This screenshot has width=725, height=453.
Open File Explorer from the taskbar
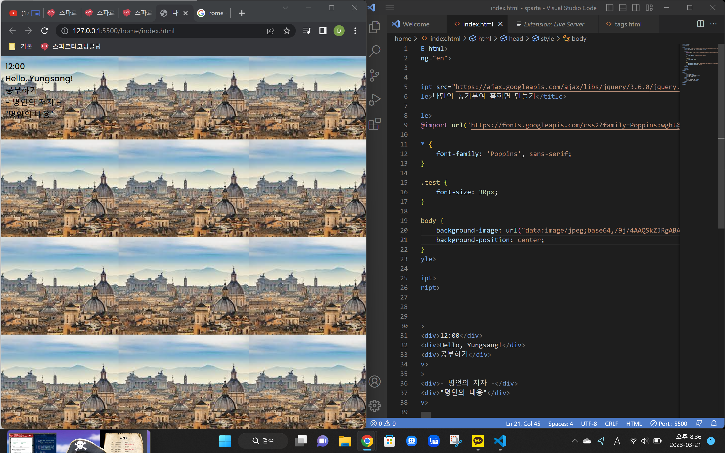pos(345,441)
